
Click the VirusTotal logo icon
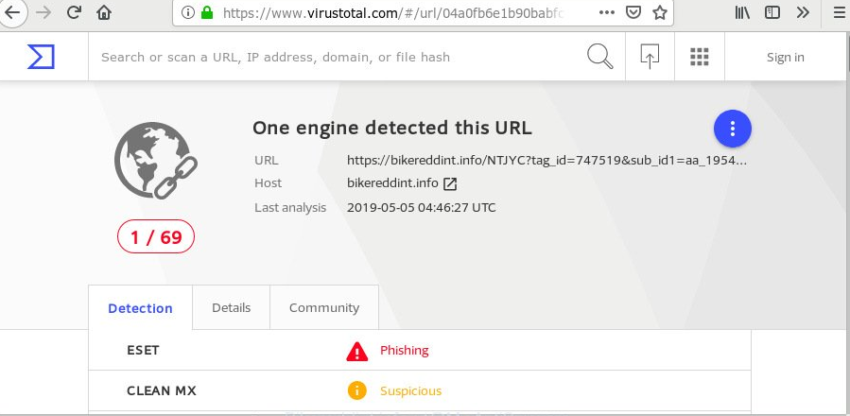[41, 57]
